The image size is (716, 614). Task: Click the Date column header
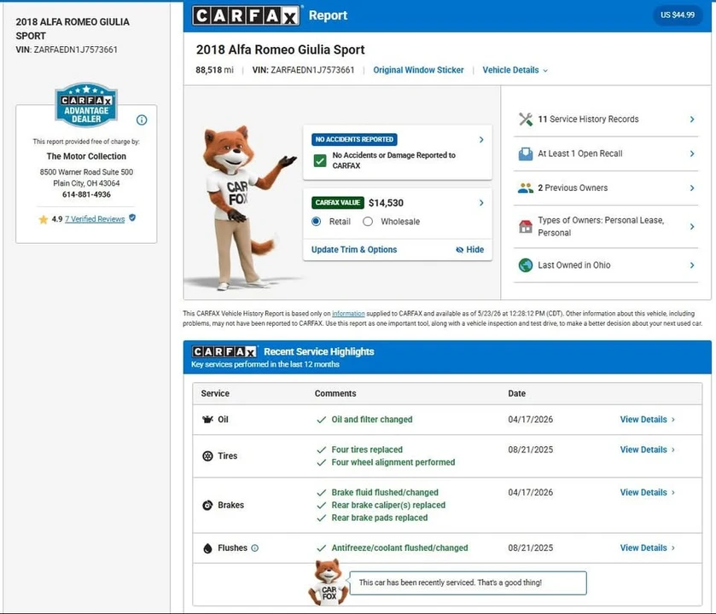point(516,393)
